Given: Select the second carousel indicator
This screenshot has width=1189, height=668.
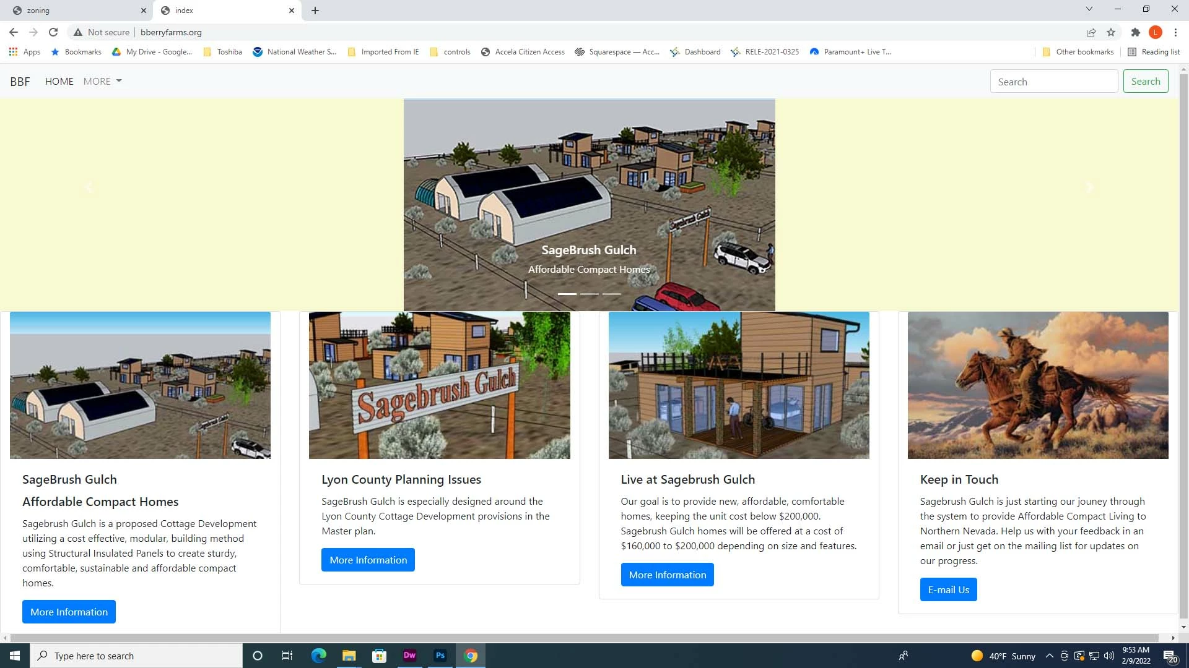Looking at the screenshot, I should [589, 294].
